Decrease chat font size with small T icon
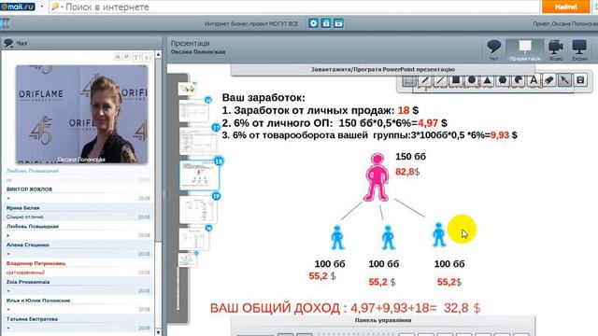Viewport: 598px width, 336px height. (x=148, y=58)
